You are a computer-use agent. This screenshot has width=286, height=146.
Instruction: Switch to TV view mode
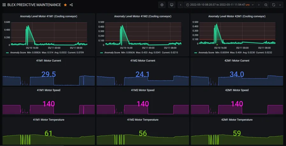[x=172, y=5]
